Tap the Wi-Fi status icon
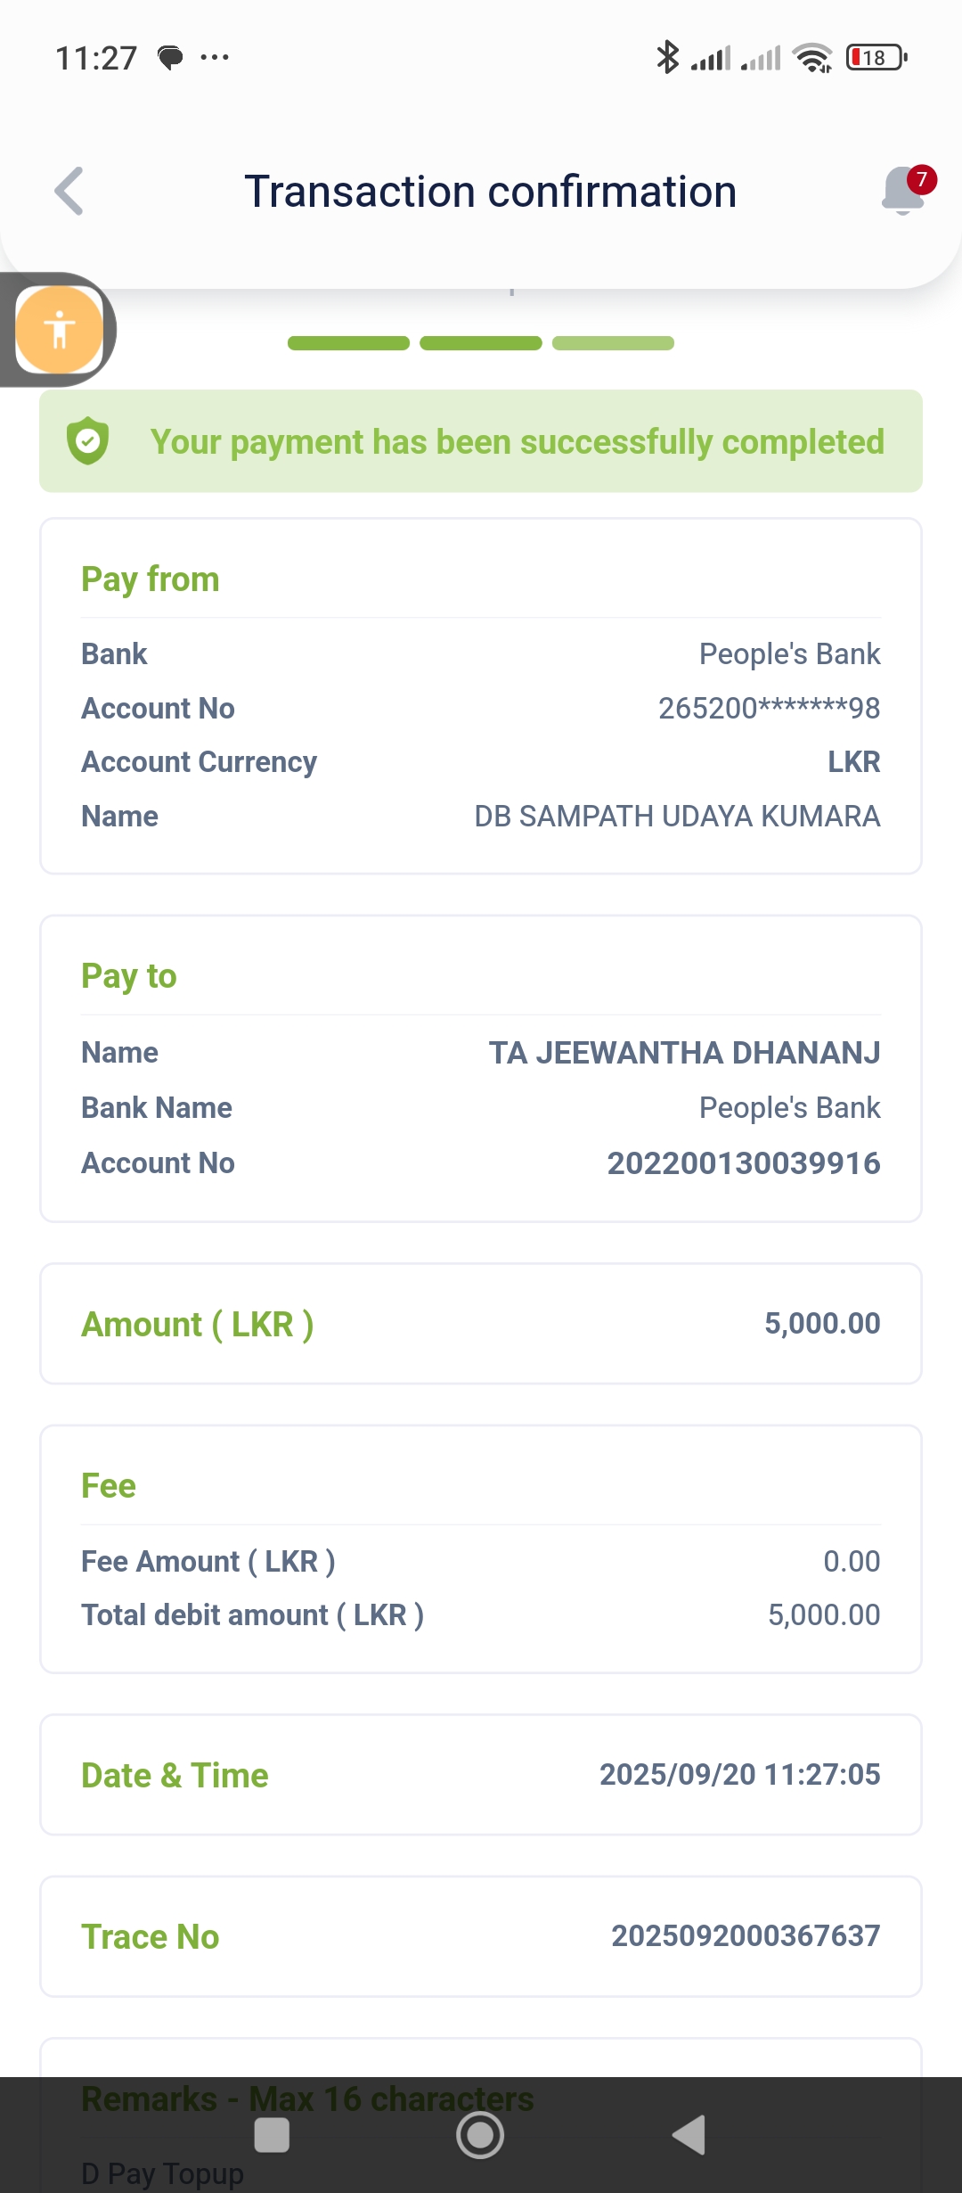This screenshot has height=2193, width=962. coord(812,58)
